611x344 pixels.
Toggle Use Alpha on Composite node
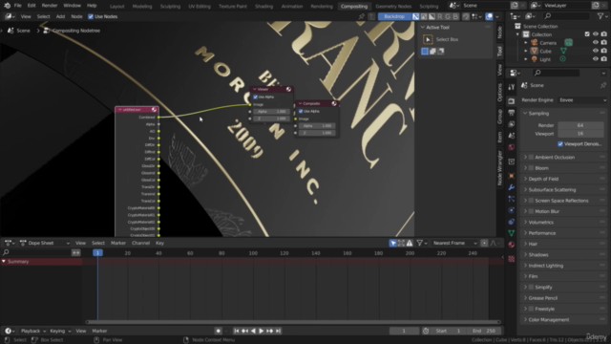(301, 111)
